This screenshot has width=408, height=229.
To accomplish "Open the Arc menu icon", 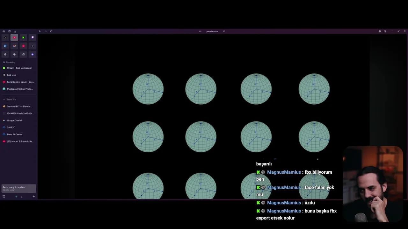I will 4,31.
